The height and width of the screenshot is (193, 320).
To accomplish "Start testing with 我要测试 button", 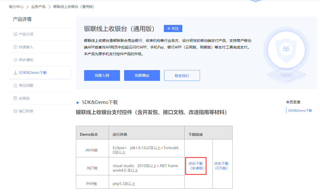I will (x=142, y=75).
